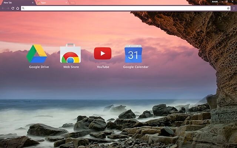The height and width of the screenshot is (148, 237).
Task: Click the back navigation arrow
Action: 3,8
